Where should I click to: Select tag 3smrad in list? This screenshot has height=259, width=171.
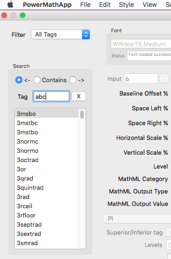47,243
